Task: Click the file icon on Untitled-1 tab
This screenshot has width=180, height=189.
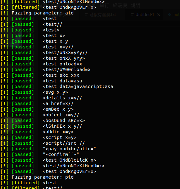Action: click(x=132, y=15)
